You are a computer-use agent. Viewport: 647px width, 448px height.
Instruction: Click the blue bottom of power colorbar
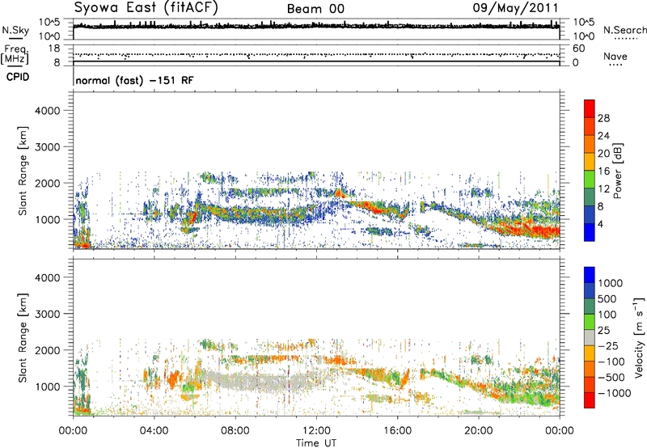590,232
